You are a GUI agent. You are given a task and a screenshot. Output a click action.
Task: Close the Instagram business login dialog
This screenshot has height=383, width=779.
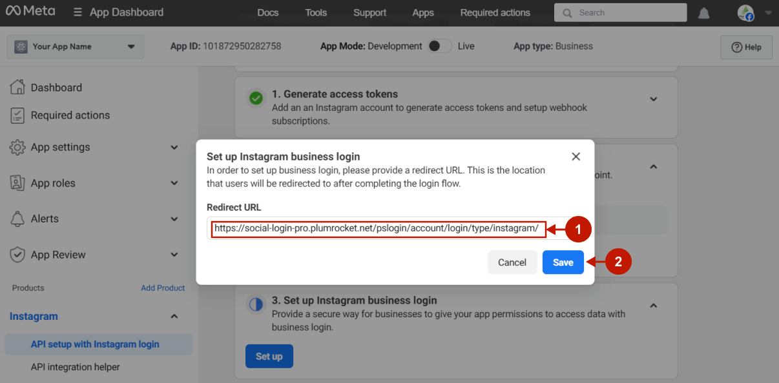(576, 157)
